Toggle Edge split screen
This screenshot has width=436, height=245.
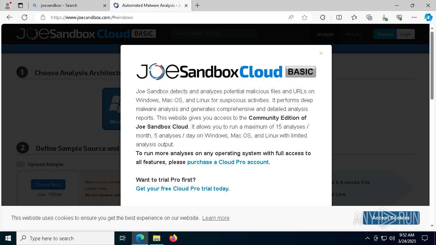pyautogui.click(x=339, y=17)
